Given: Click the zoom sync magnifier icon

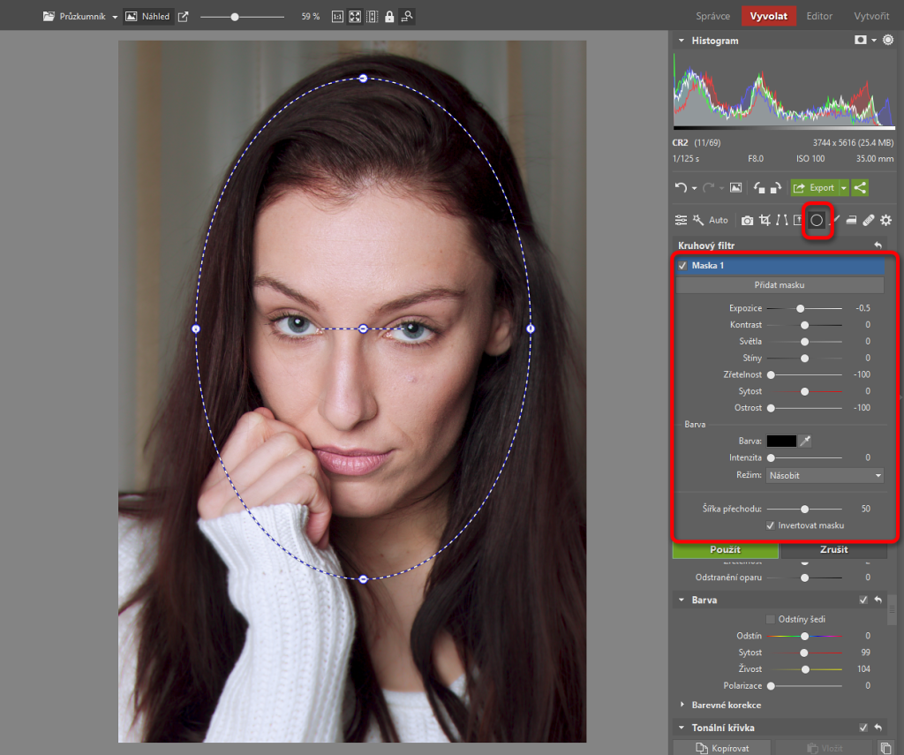Looking at the screenshot, I should pos(407,16).
